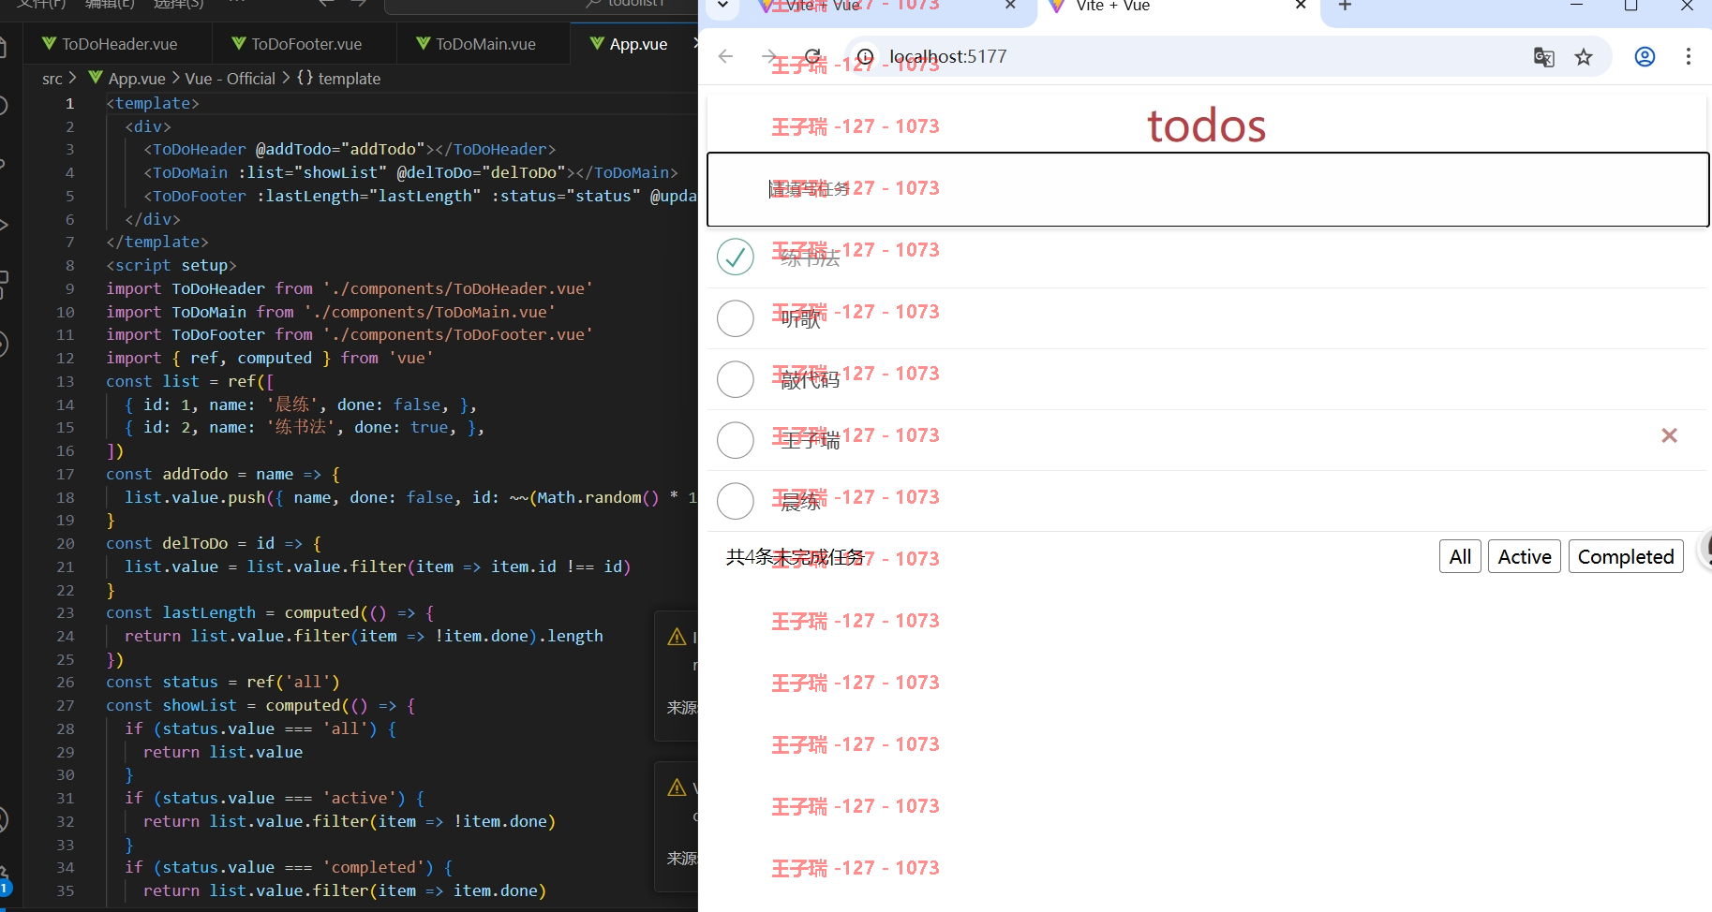Delete the 王子瑞 todo with the X
The image size is (1712, 912).
(x=1669, y=435)
